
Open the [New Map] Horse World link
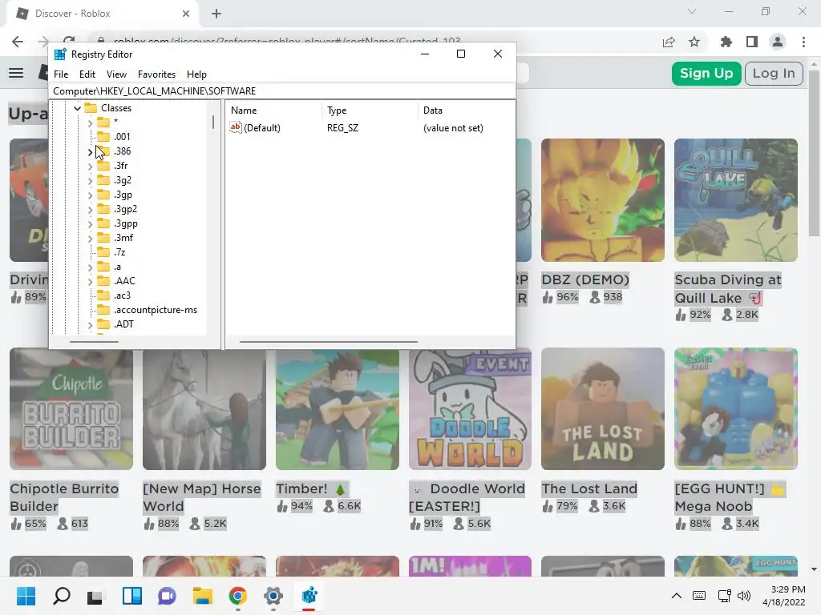pyautogui.click(x=201, y=497)
